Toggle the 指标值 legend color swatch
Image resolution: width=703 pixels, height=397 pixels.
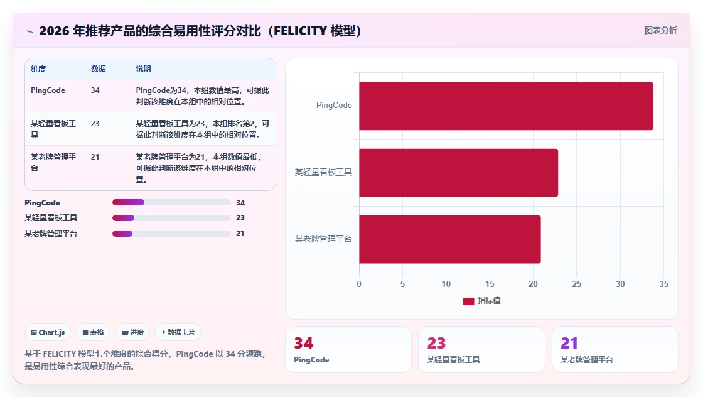[468, 301]
